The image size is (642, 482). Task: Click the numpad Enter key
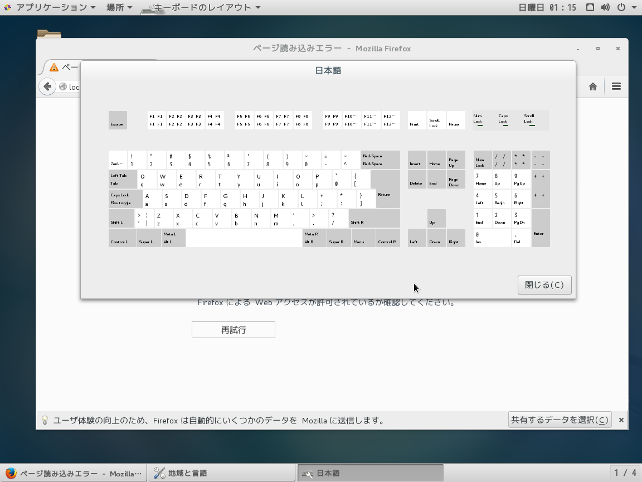(x=541, y=228)
